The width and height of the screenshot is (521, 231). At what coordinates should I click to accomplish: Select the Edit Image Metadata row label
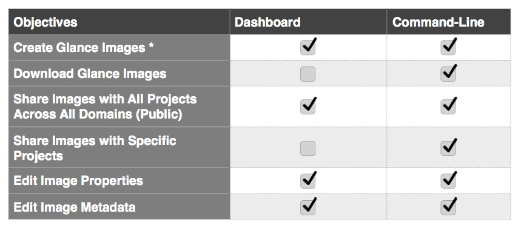(75, 207)
